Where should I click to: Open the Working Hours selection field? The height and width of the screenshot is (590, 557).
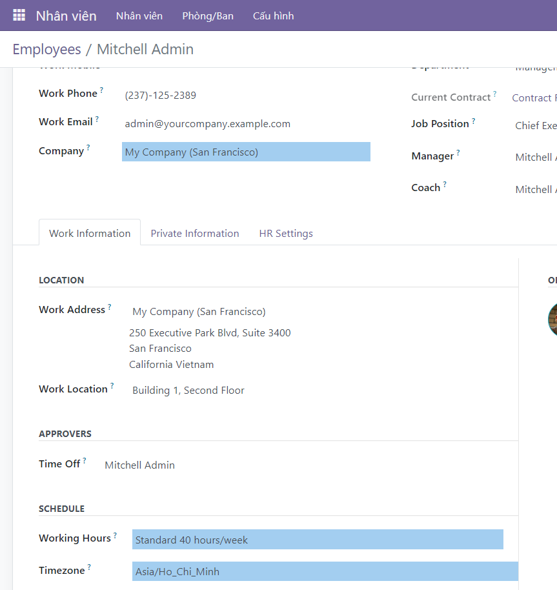tap(318, 540)
